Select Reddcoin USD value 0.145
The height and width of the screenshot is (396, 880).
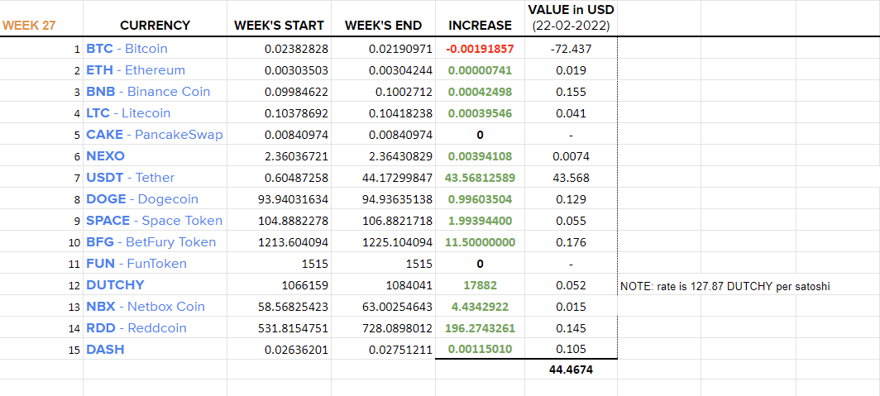pos(572,328)
